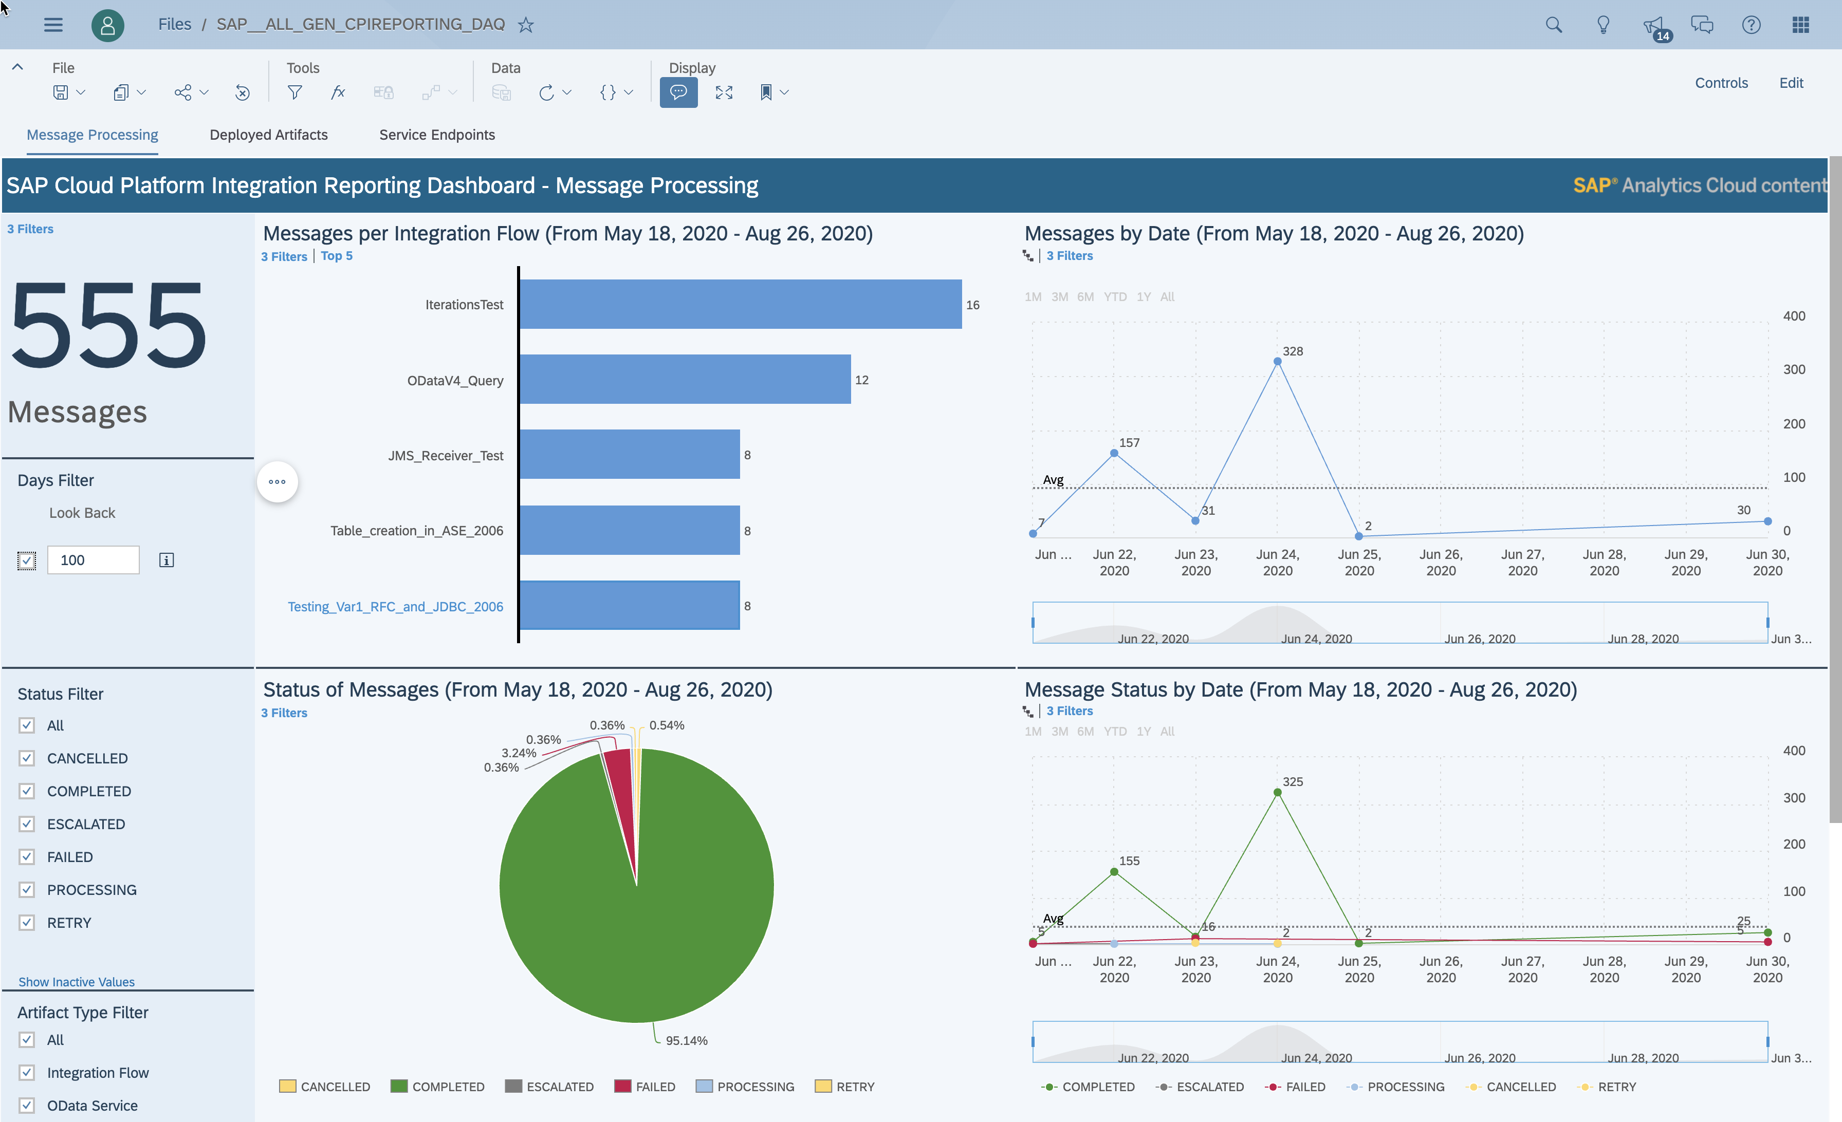The height and width of the screenshot is (1122, 1842).
Task: Open the Help question mark icon
Action: [x=1751, y=24]
